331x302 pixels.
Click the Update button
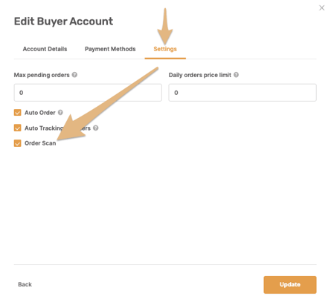(290, 285)
